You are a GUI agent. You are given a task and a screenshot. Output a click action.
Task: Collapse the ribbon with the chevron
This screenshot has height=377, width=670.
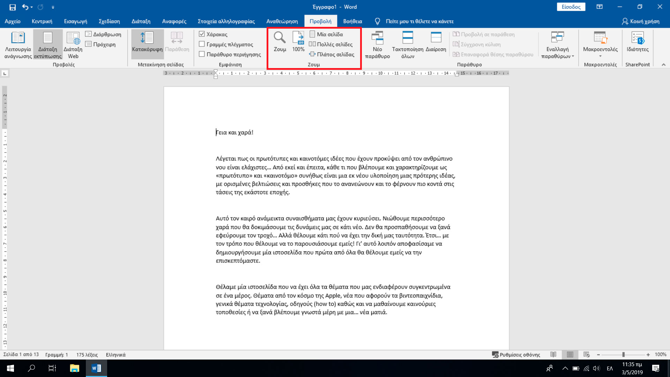click(663, 65)
